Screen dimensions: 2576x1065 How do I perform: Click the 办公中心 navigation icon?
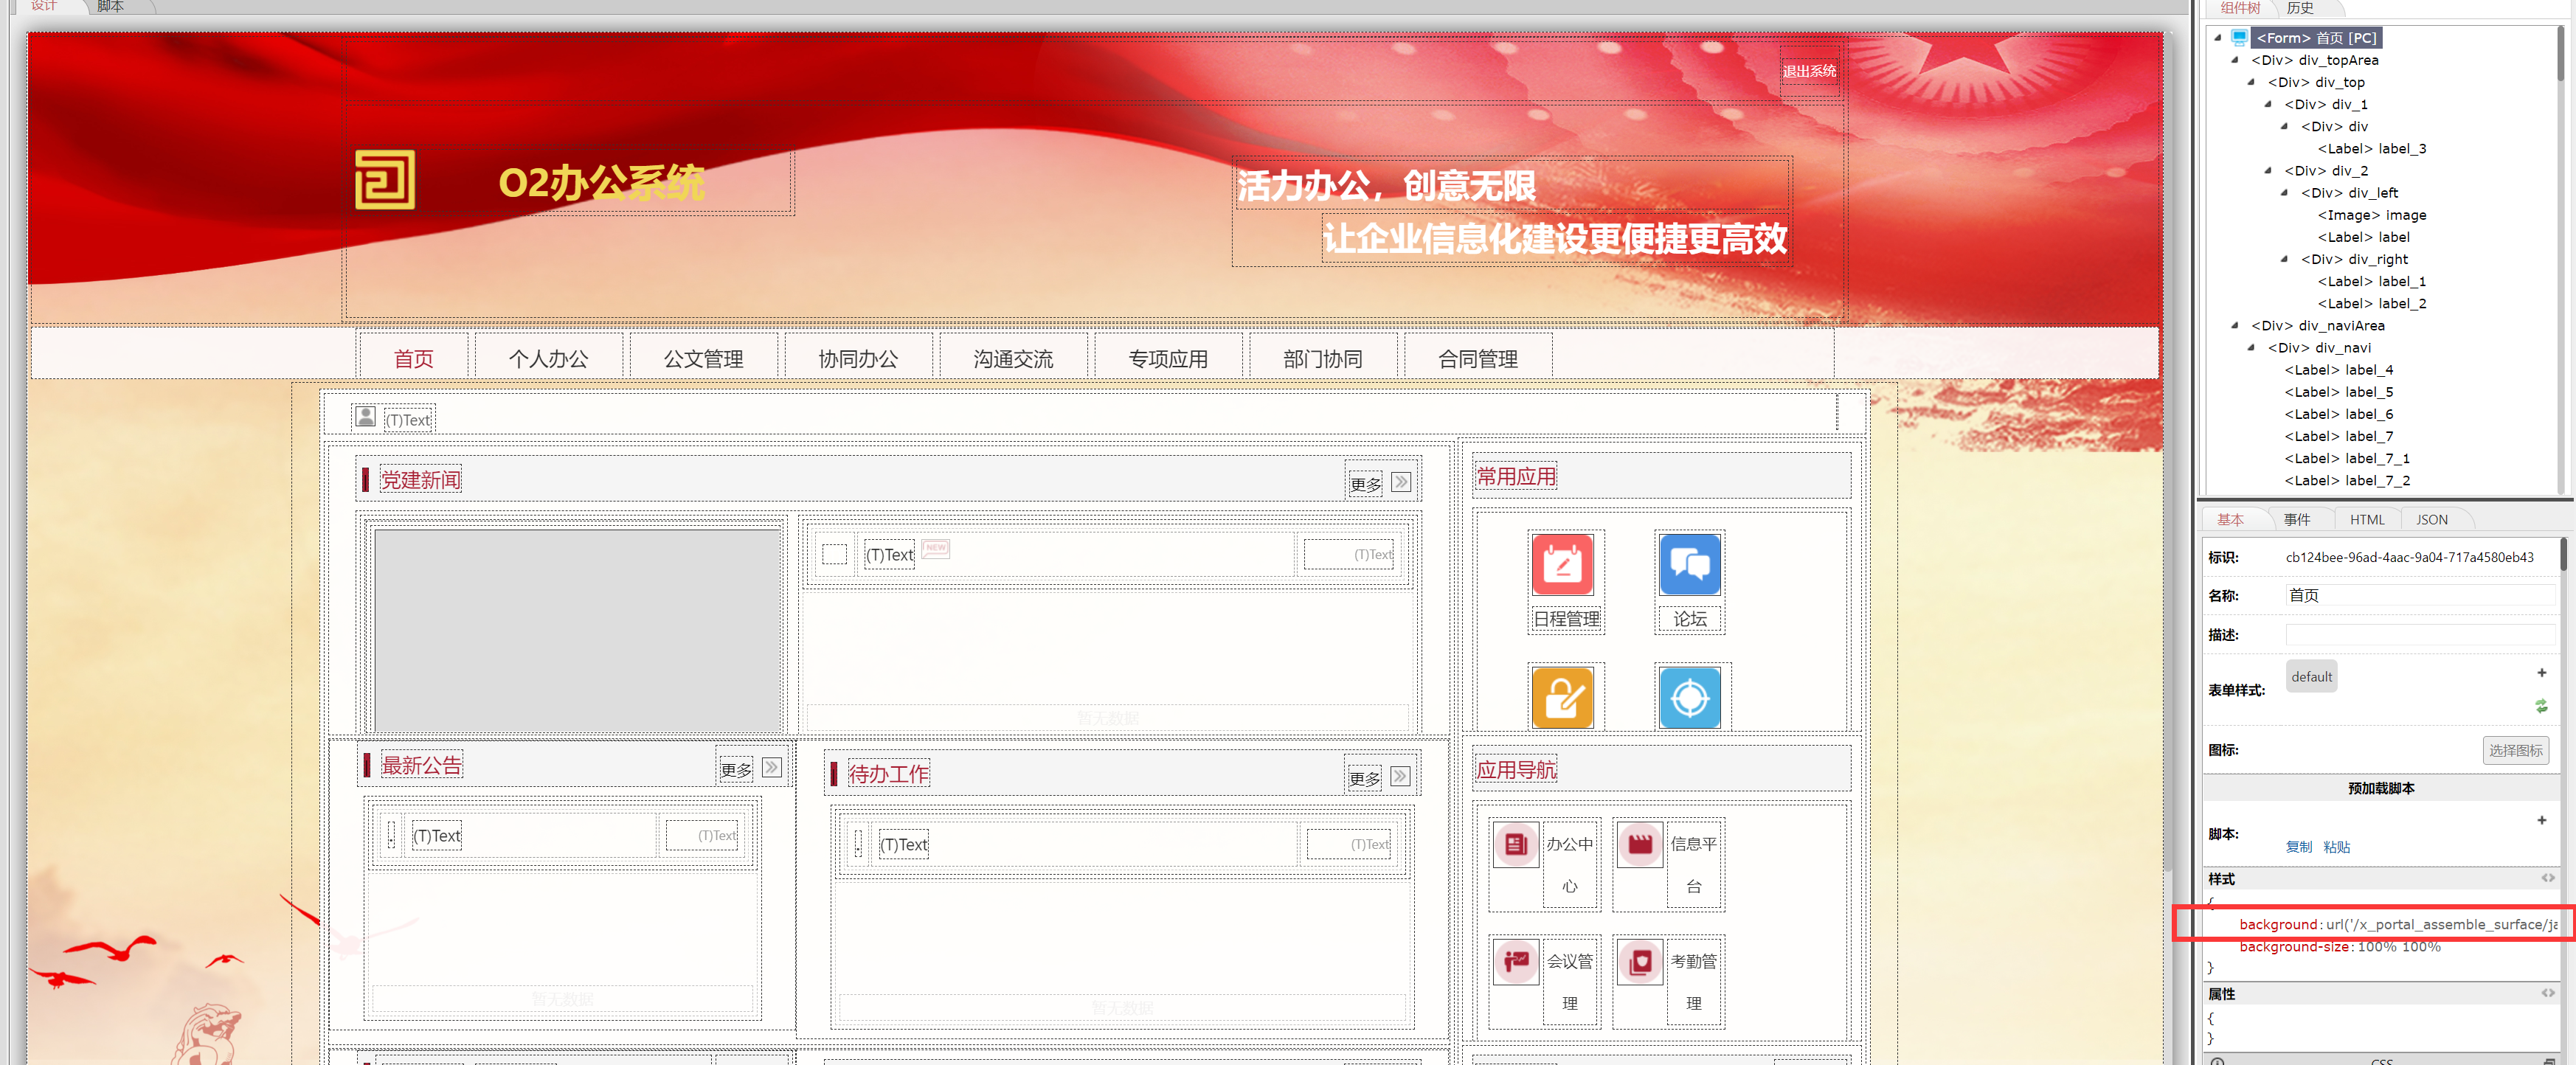pyautogui.click(x=1515, y=844)
